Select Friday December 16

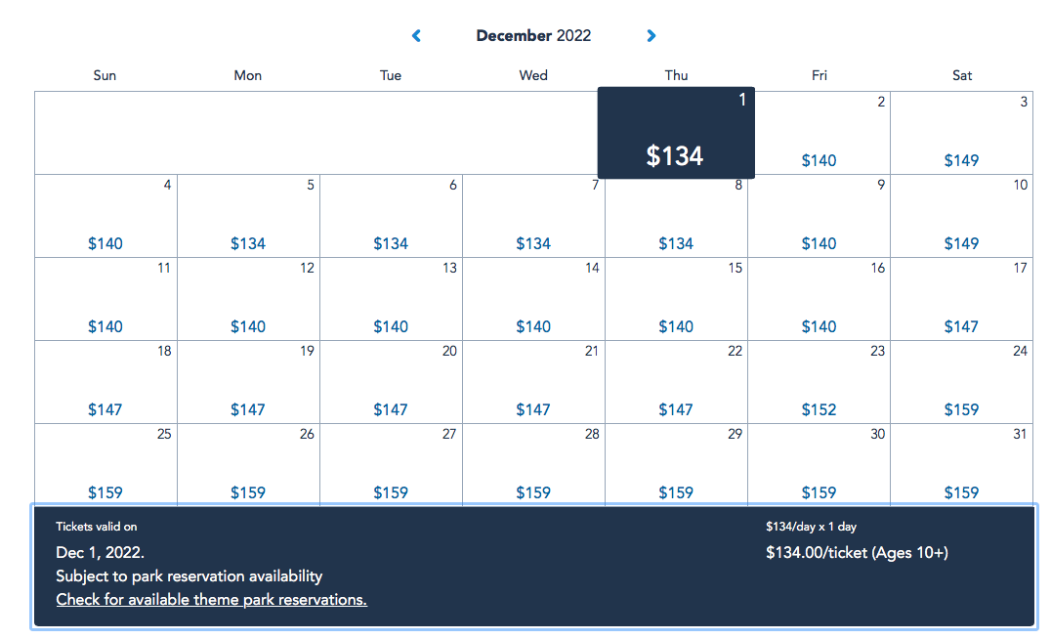(x=820, y=299)
